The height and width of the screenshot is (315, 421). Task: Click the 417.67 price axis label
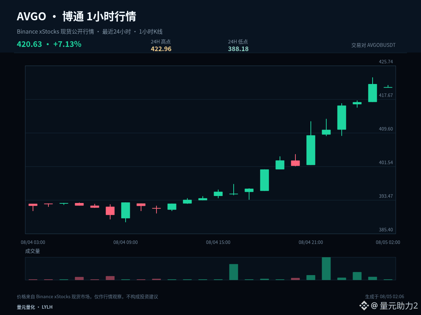(x=386, y=95)
